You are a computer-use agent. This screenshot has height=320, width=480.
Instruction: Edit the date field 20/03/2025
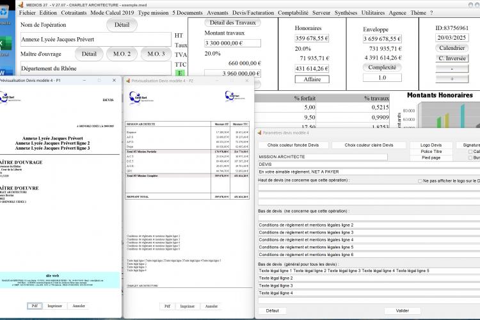click(x=452, y=38)
